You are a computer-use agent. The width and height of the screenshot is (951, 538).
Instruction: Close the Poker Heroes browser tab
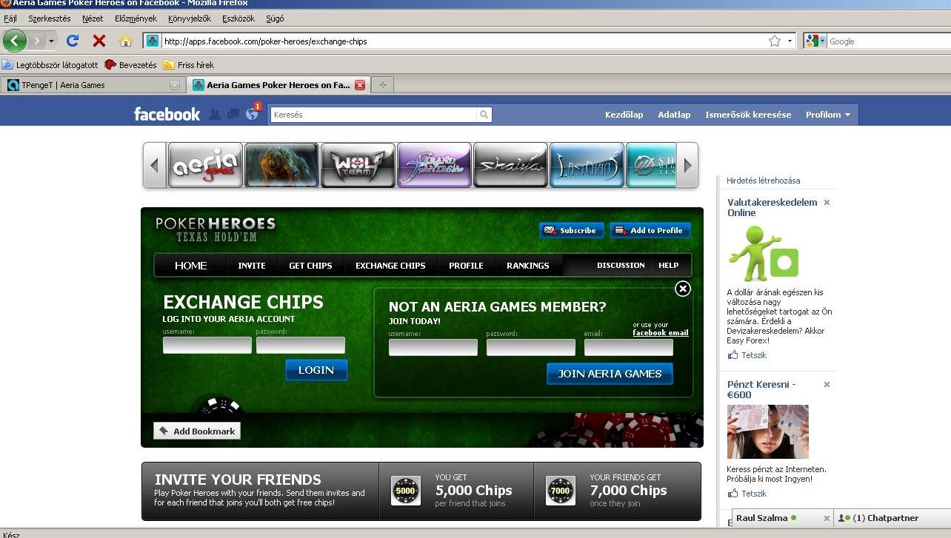360,85
